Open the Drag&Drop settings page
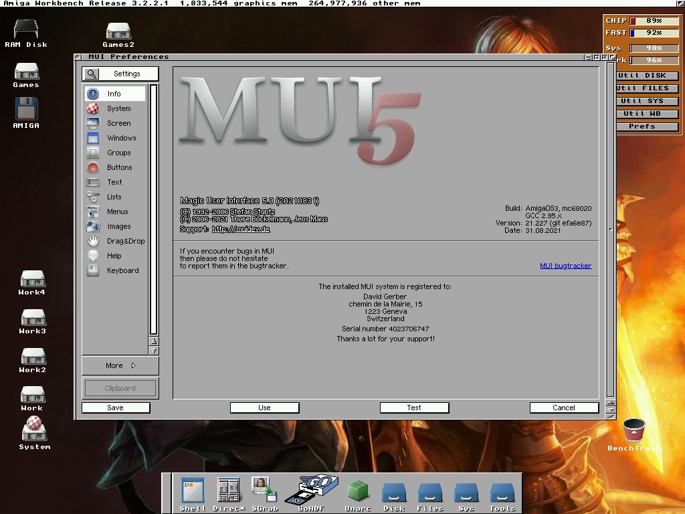This screenshot has height=514, width=685. click(115, 241)
